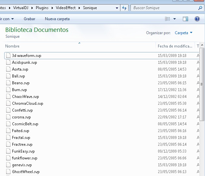Expand the Organizar por Carpeta dropdown
This screenshot has width=205, height=176.
(184, 33)
